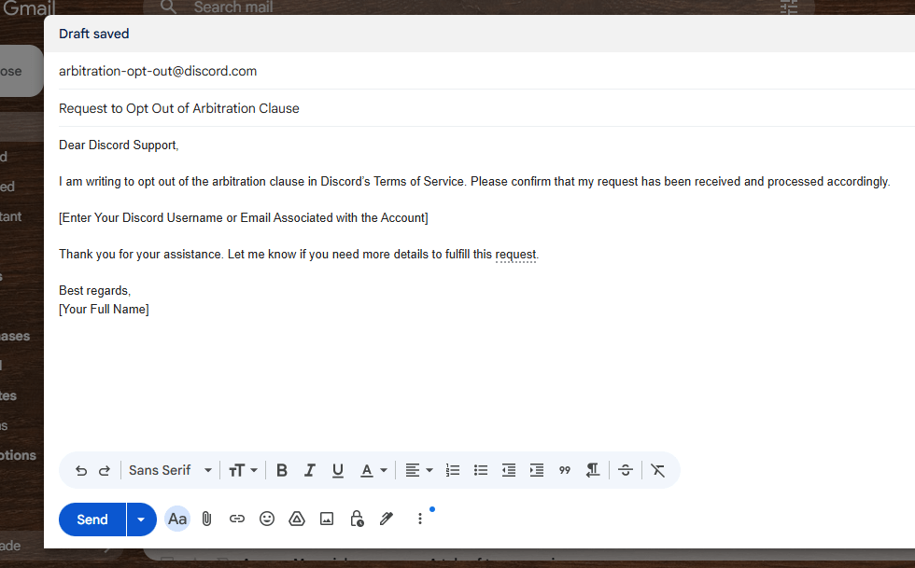Open the emoji picker
This screenshot has height=568, width=915.
(x=267, y=519)
